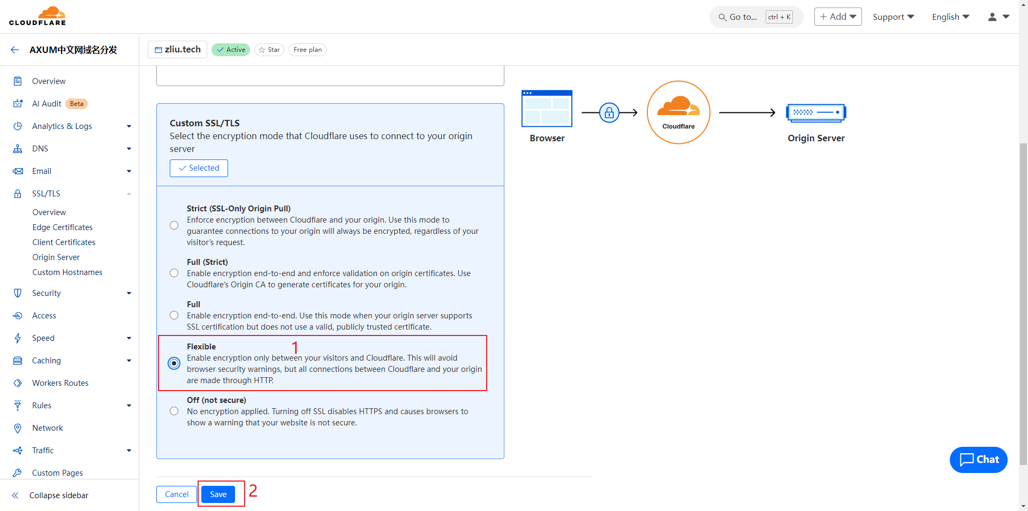
Task: Click the Security shield icon
Action: (x=18, y=293)
